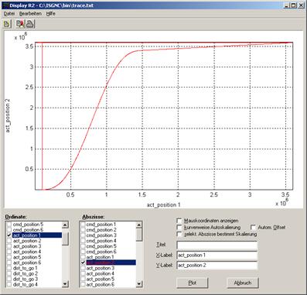
Task: Click the copy plot toolbar icon
Action: pos(20,24)
